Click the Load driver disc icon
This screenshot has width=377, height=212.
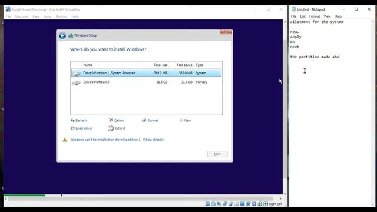[x=72, y=128]
